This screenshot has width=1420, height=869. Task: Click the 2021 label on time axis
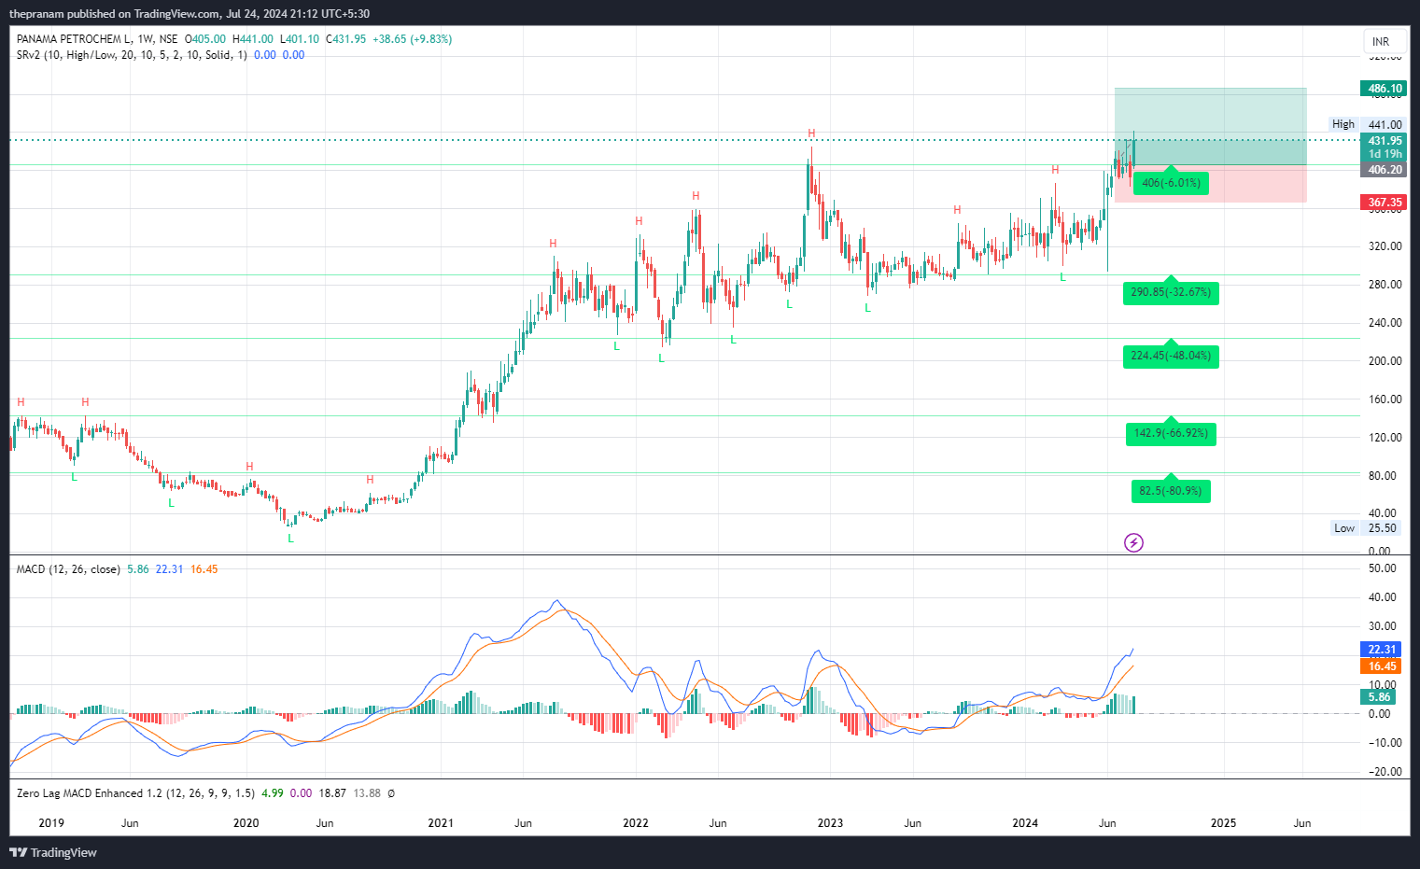coord(441,823)
